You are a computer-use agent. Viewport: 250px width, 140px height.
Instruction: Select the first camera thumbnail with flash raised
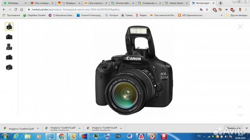click(x=9, y=26)
